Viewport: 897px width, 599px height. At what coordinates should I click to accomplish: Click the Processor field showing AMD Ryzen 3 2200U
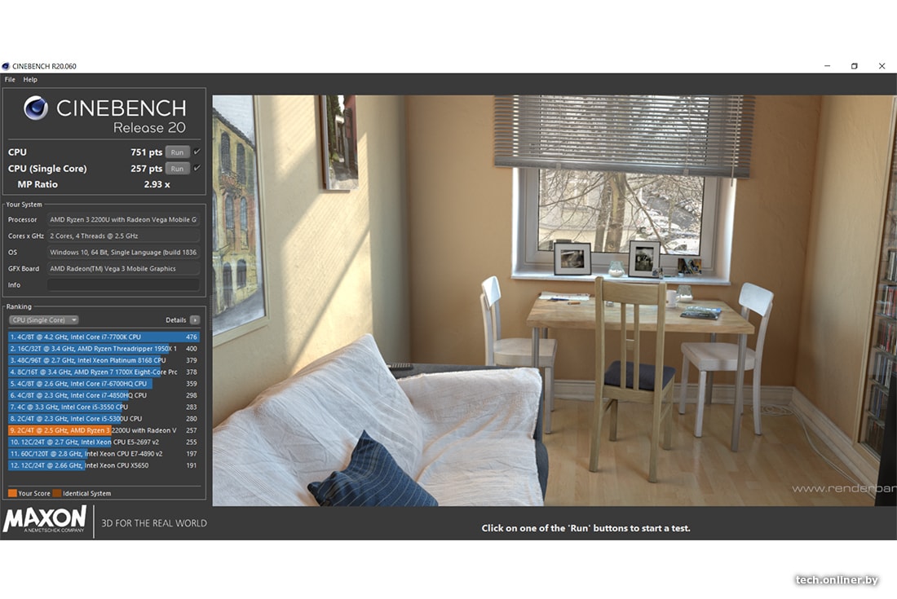click(x=124, y=219)
